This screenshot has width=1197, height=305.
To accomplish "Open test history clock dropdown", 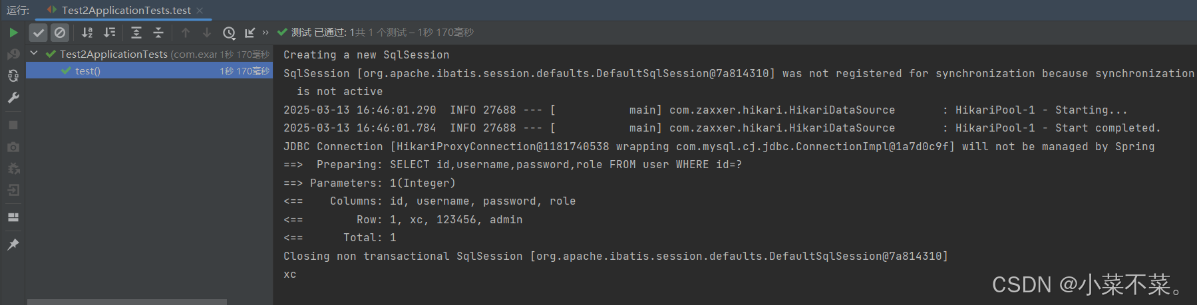I will [229, 33].
